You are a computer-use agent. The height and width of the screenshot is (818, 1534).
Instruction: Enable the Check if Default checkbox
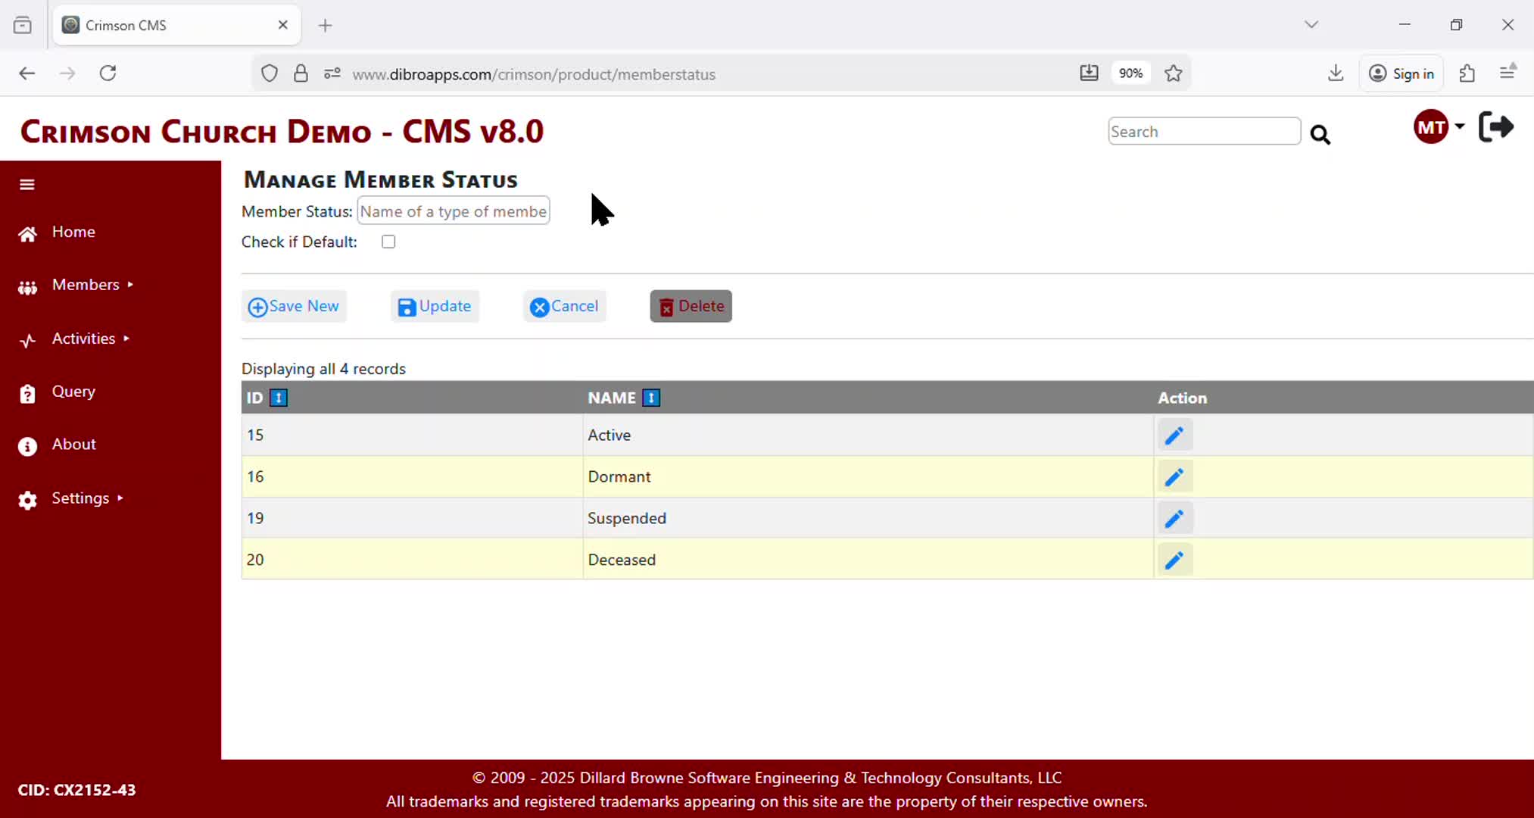tap(388, 242)
